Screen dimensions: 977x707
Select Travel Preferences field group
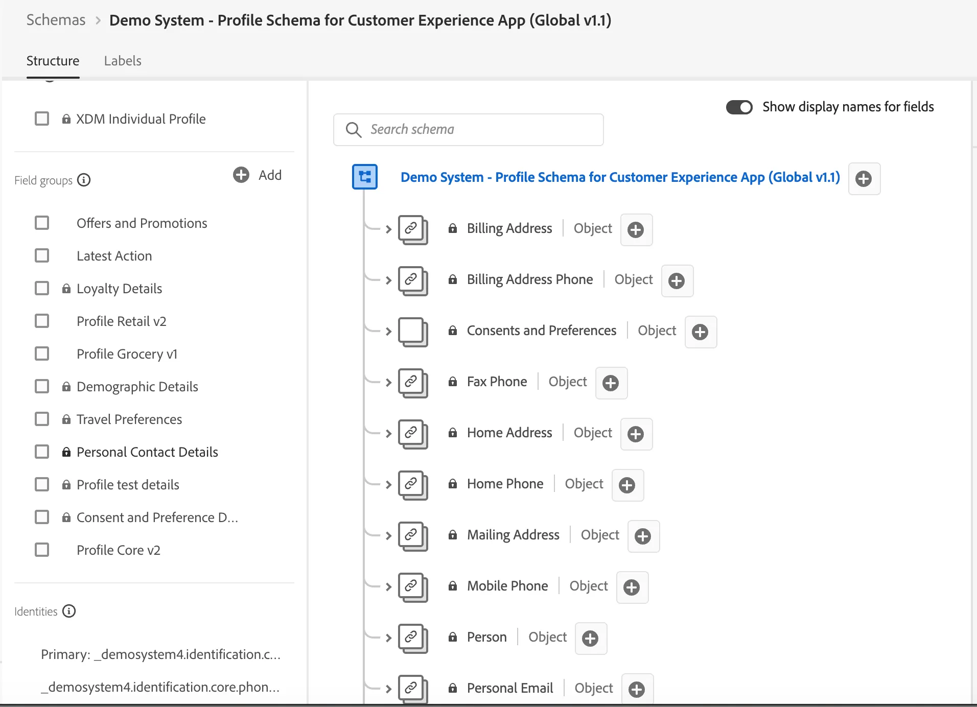pyautogui.click(x=129, y=419)
